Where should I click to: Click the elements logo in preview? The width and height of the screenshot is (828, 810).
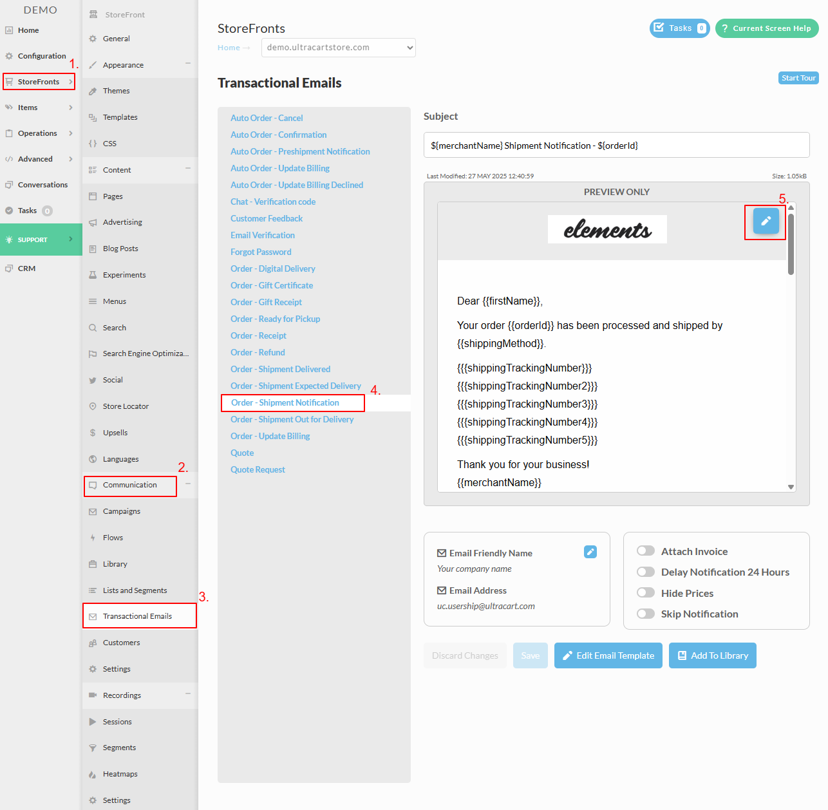607,229
